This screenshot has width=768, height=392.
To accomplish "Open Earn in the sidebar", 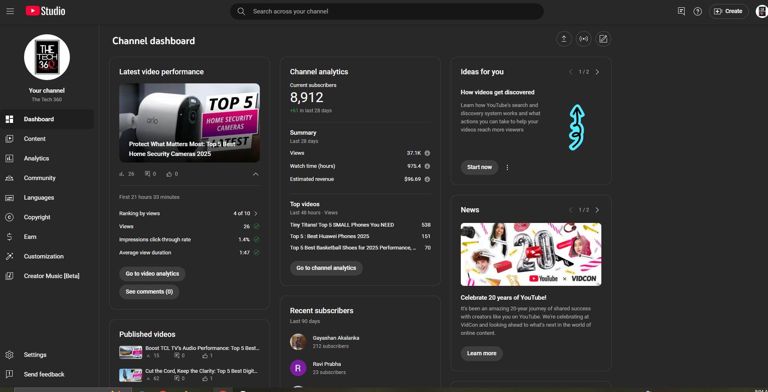I will pos(47,237).
